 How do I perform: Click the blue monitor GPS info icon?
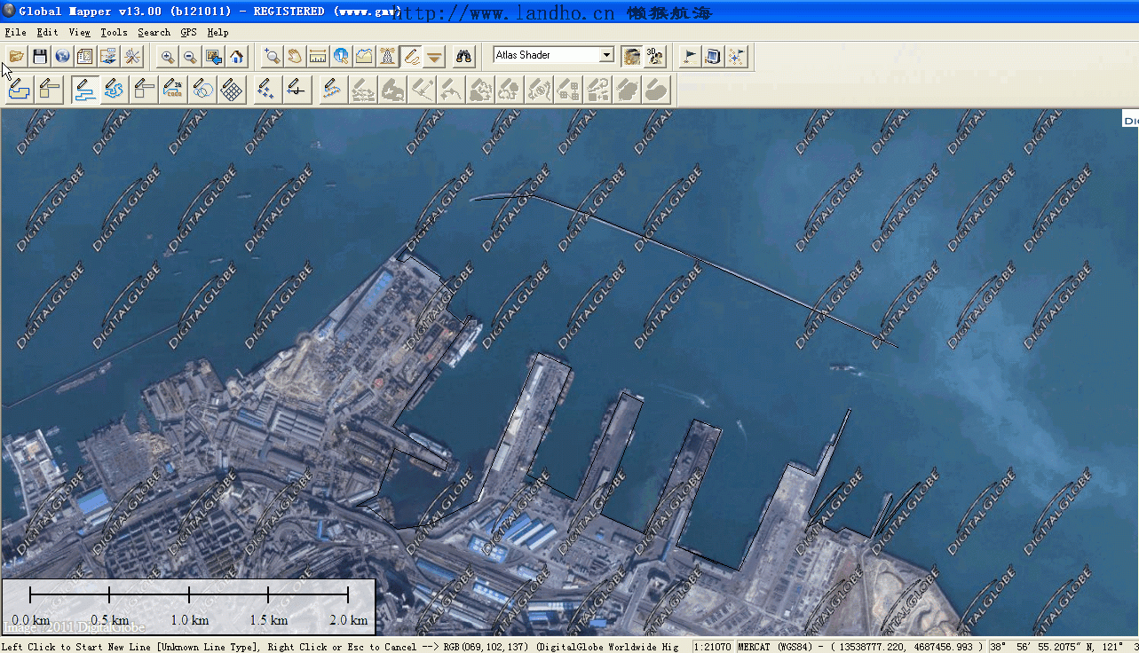coord(713,57)
